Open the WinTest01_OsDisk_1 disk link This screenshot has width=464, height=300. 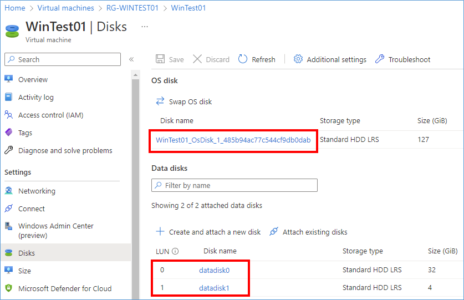(233, 140)
